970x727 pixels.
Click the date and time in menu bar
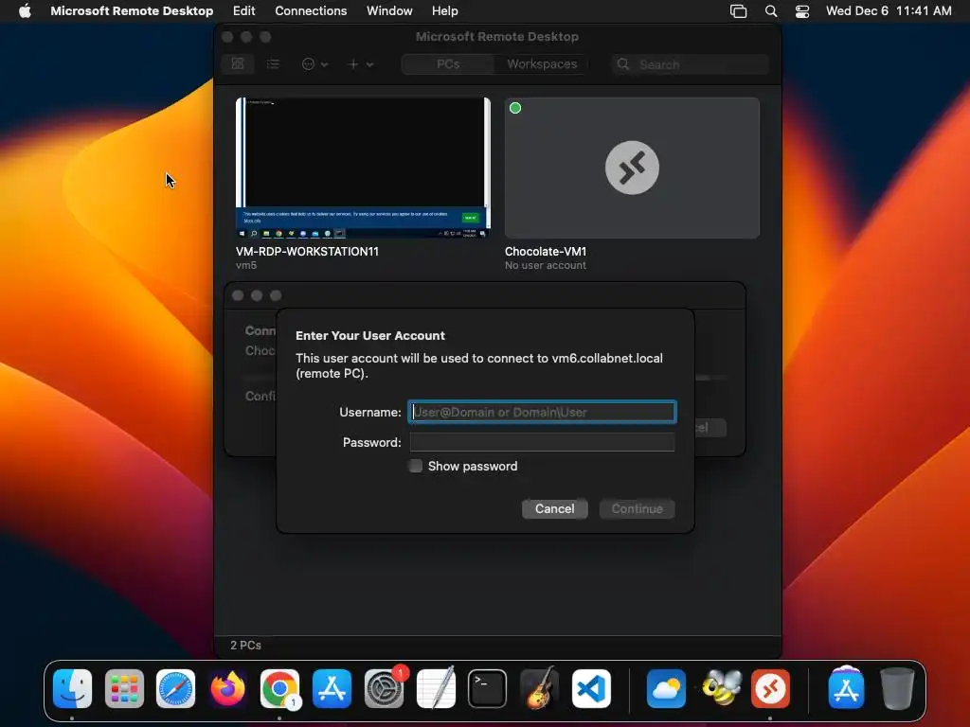(889, 10)
